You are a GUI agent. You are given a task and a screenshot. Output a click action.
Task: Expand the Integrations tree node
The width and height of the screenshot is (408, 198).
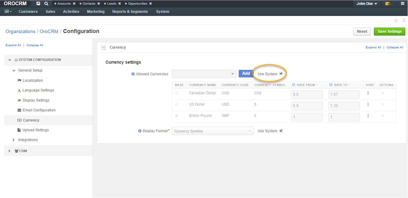click(x=14, y=140)
